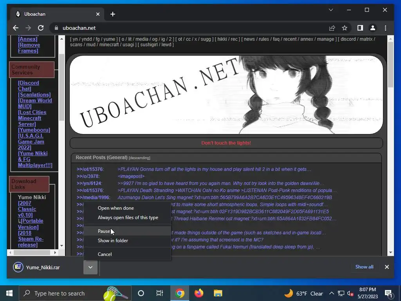Collapse the Download Links section header

click(x=29, y=184)
